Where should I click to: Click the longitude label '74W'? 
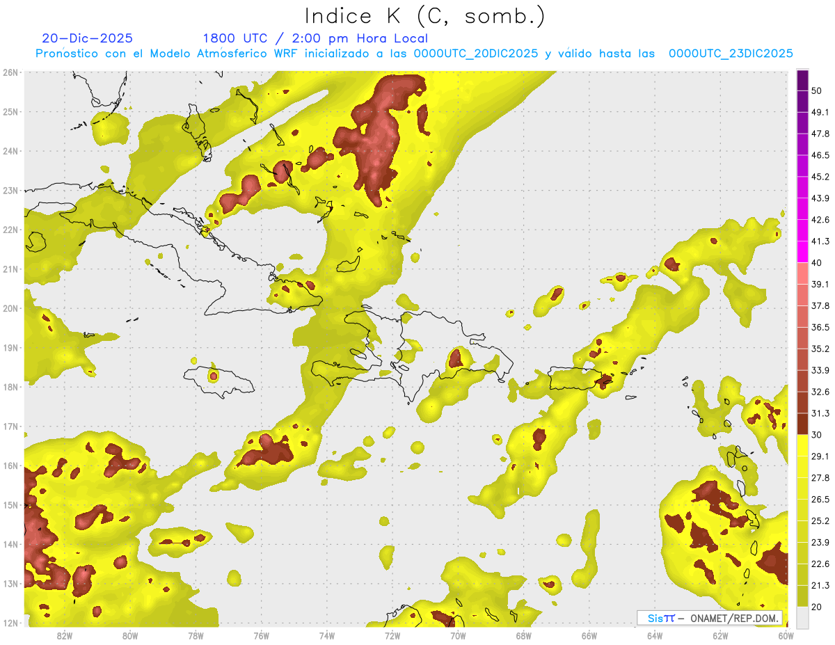click(x=327, y=636)
